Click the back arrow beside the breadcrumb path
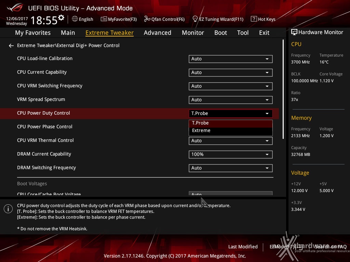Image resolution: width=350 pixels, height=262 pixels. [11, 46]
